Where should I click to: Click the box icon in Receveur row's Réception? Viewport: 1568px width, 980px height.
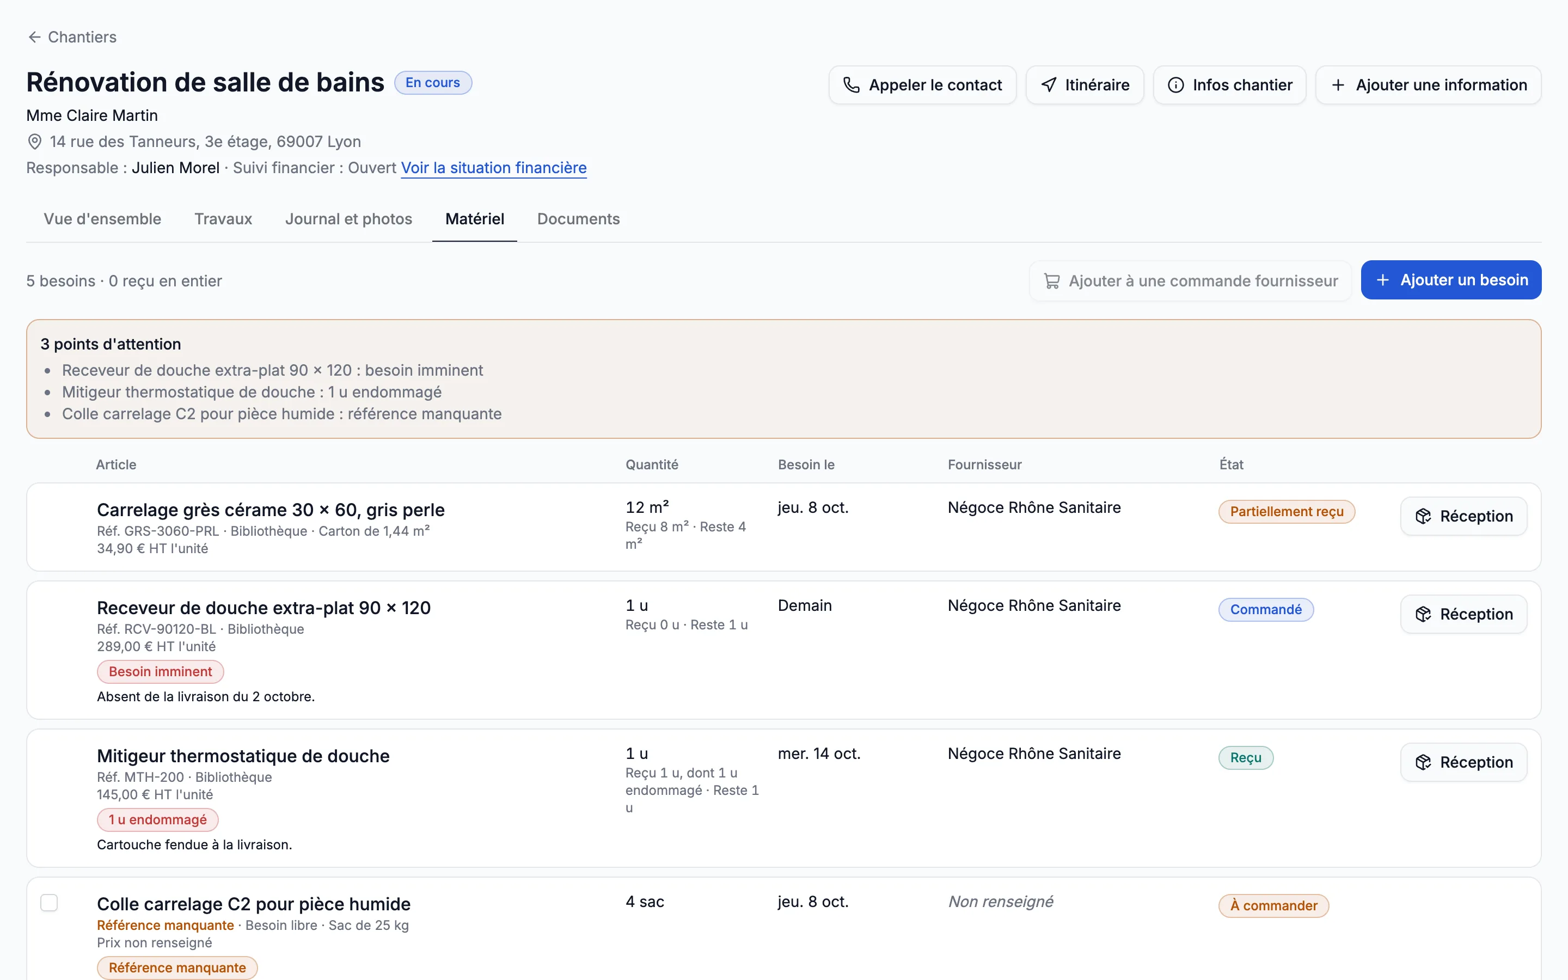click(x=1423, y=614)
